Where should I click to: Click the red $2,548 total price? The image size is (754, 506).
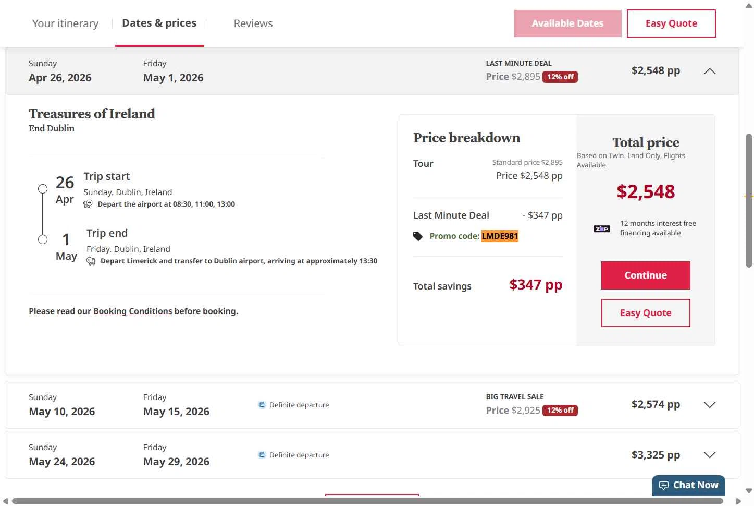tap(646, 191)
